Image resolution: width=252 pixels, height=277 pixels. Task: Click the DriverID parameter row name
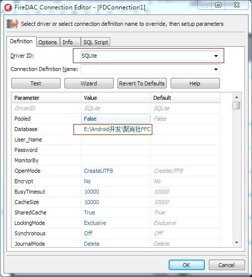pos(25,108)
